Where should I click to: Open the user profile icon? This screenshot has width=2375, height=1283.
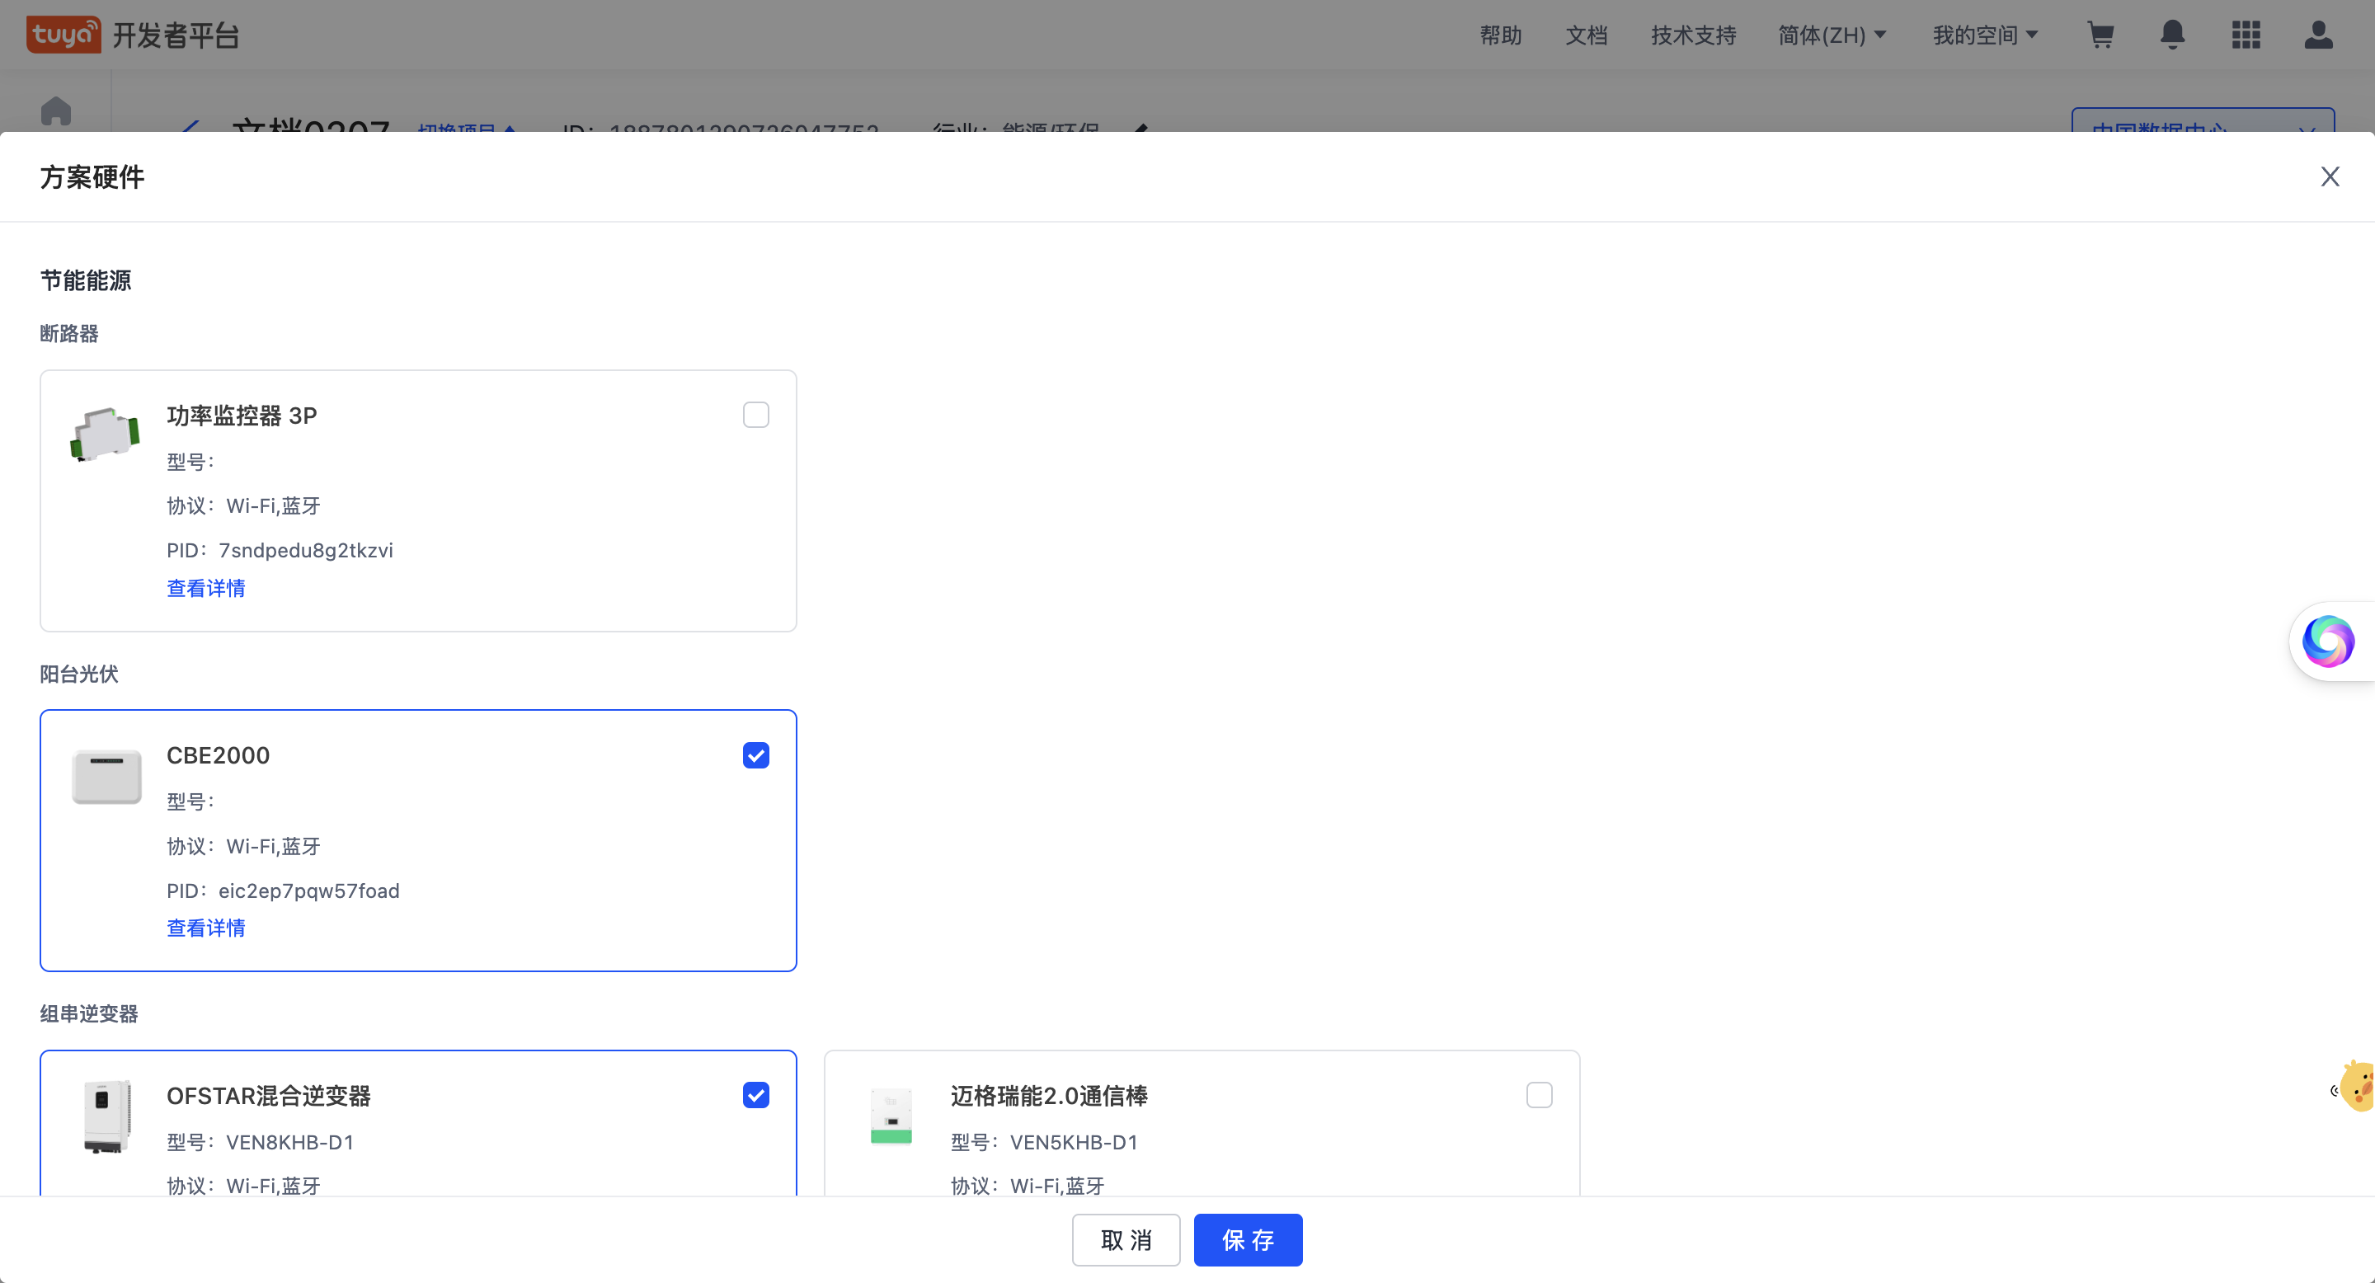pyautogui.click(x=2319, y=35)
